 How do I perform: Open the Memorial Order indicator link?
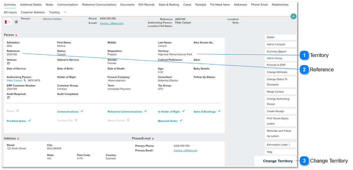pyautogui.click(x=168, y=121)
